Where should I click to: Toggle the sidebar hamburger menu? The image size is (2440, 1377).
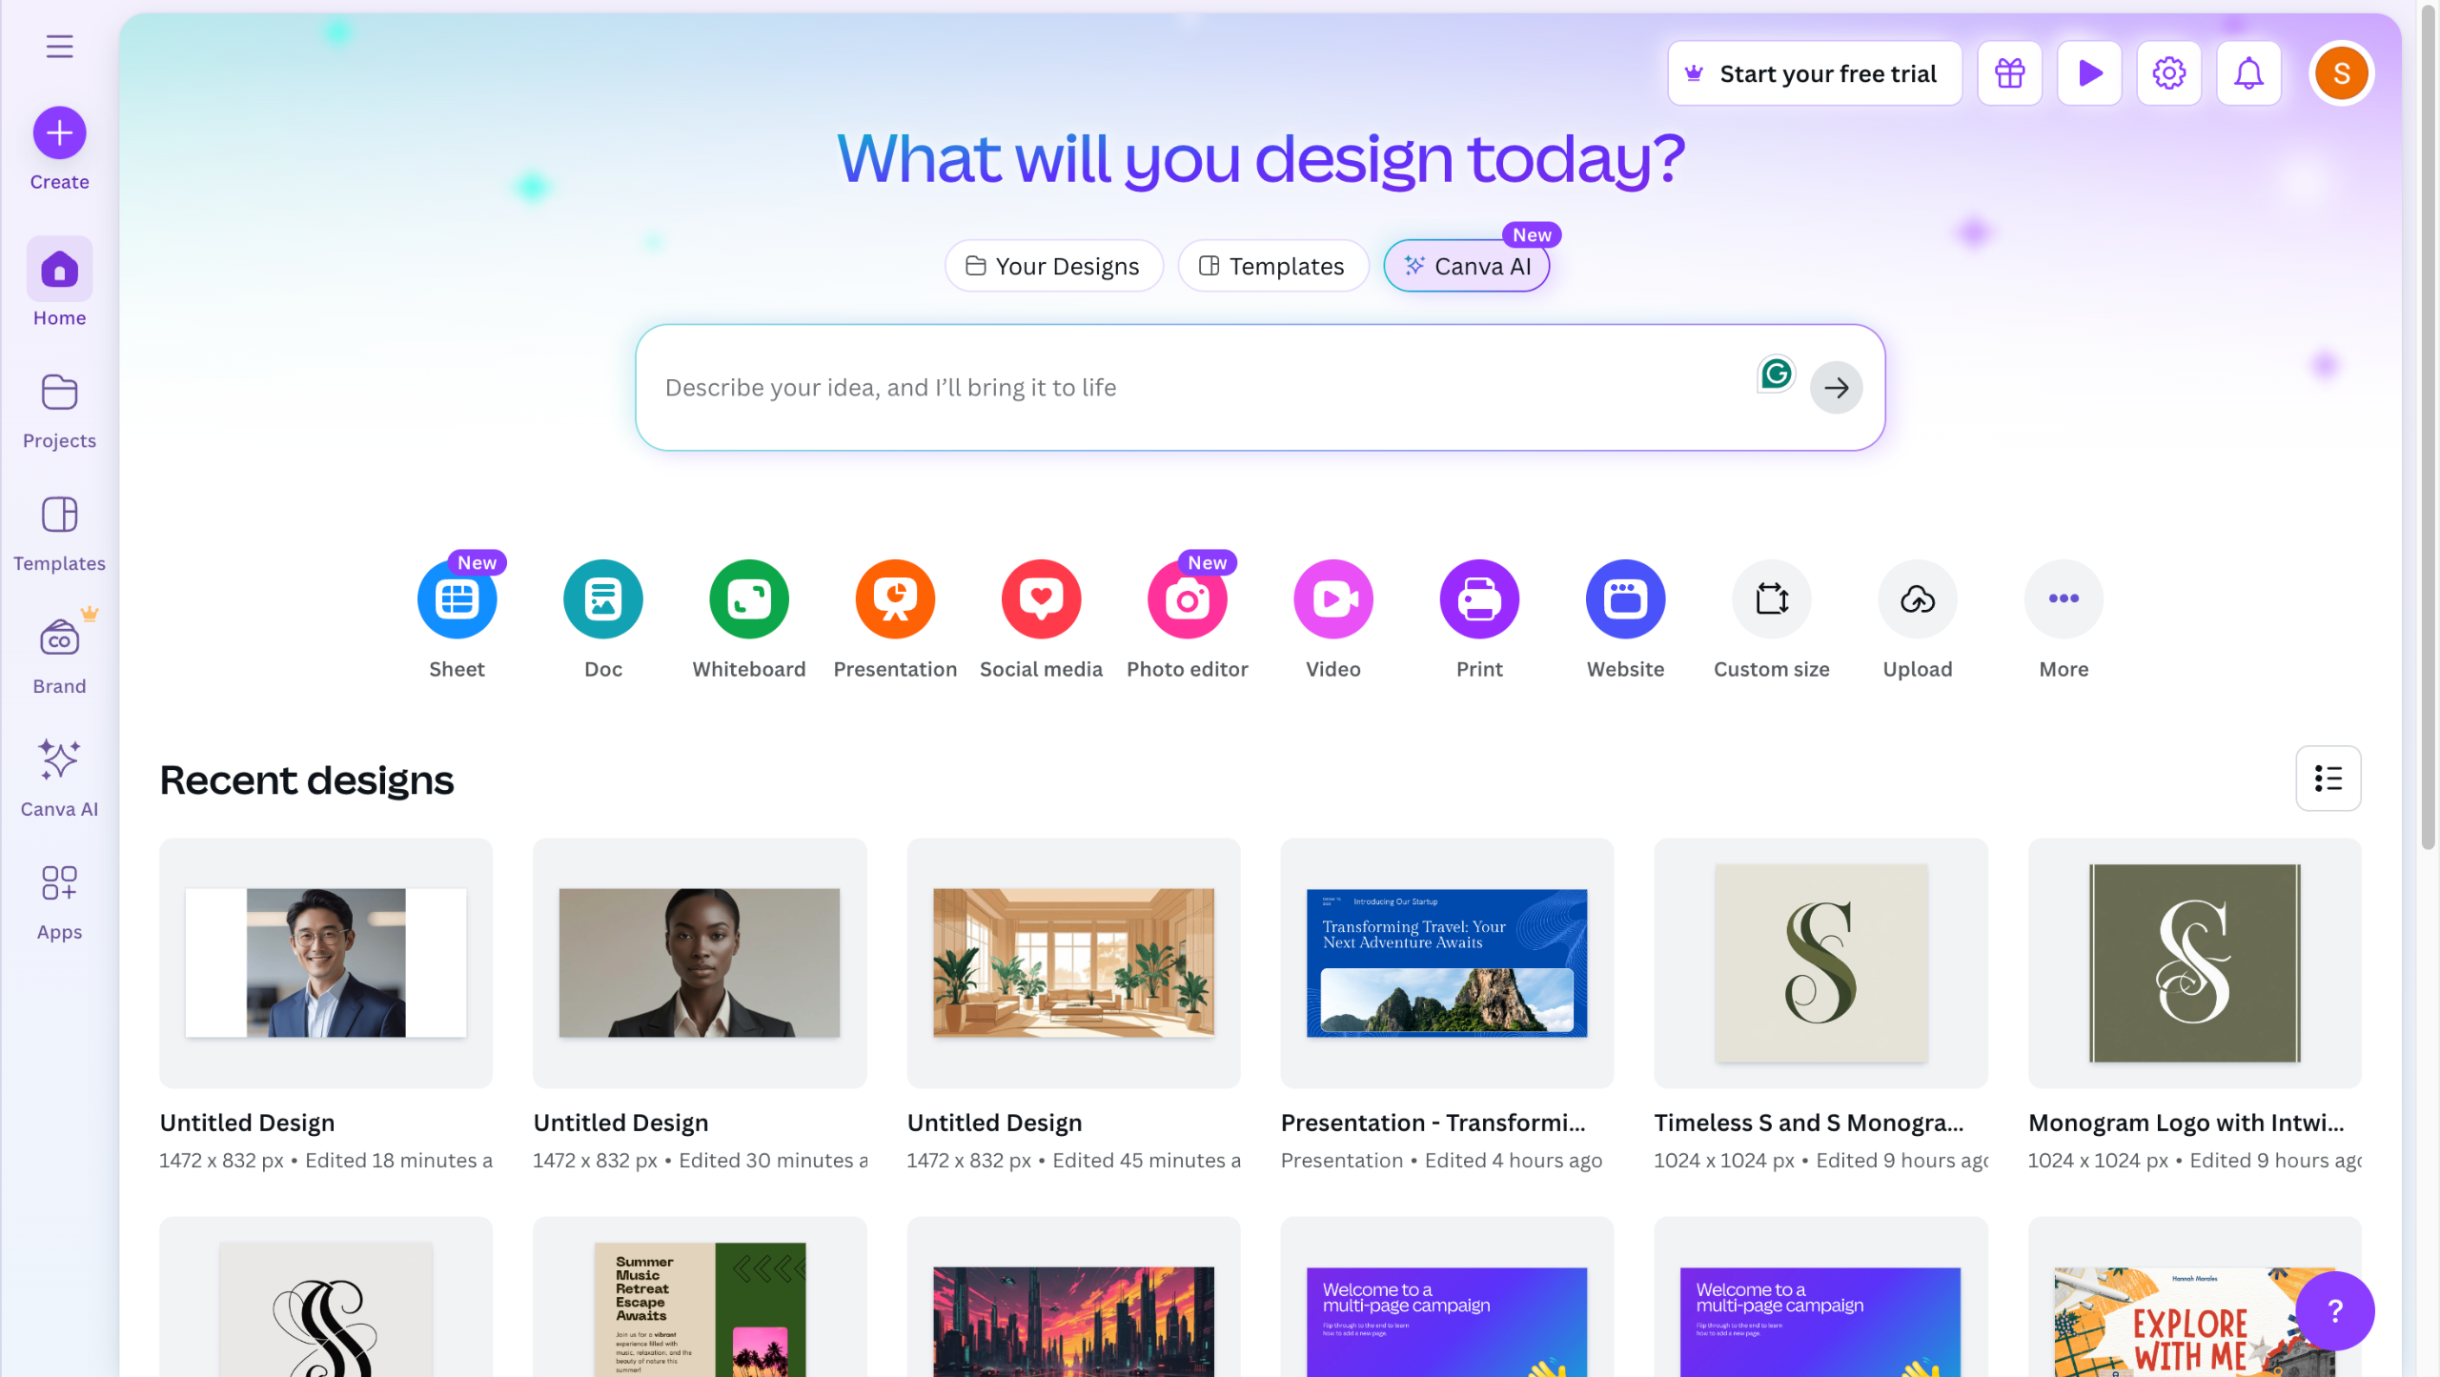(59, 46)
